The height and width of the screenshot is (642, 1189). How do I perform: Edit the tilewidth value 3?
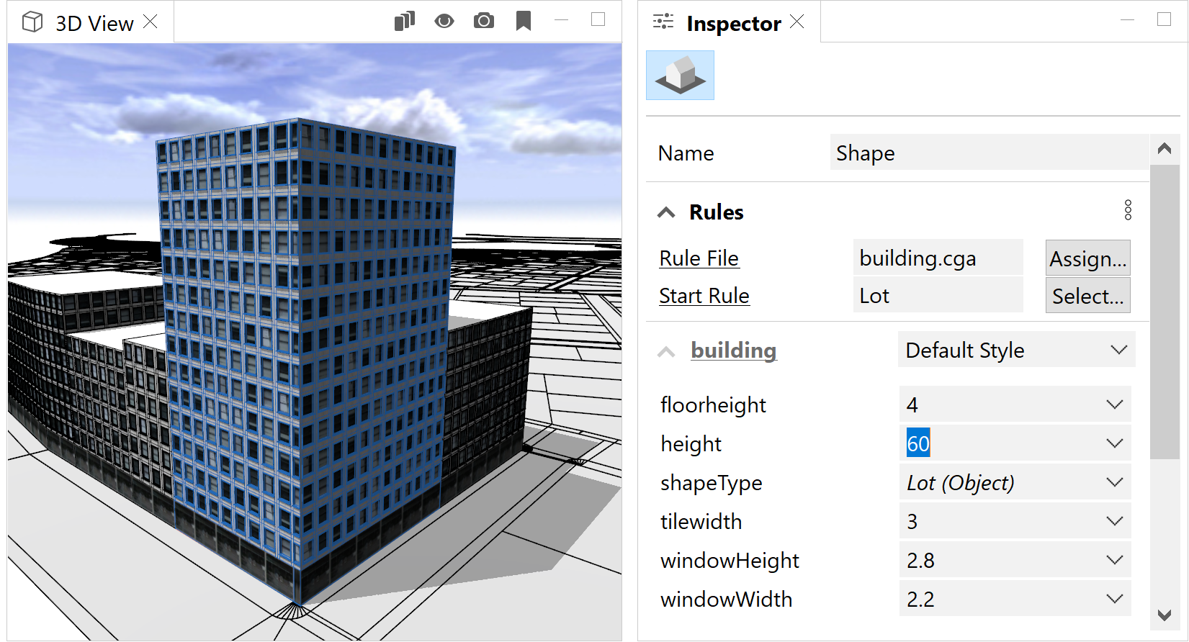point(1001,521)
